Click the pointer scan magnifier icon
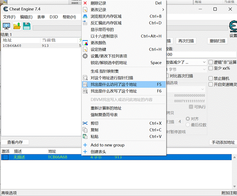The image size is (237, 196). (85, 78)
